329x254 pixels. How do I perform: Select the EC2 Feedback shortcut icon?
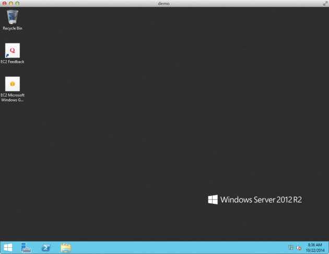(x=13, y=51)
